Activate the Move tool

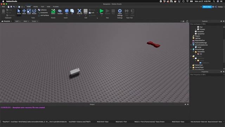(x=24, y=12)
